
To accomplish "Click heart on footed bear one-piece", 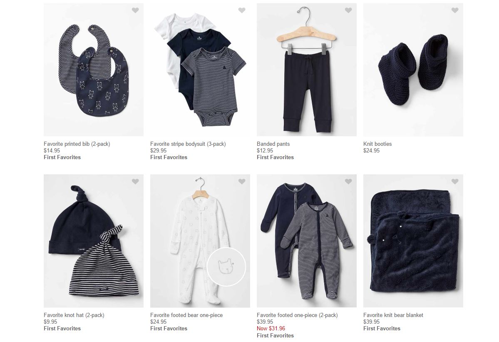I will (242, 182).
